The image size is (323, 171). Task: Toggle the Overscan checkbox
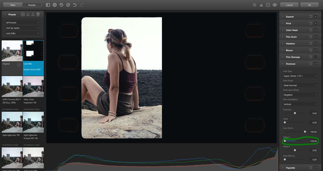(x=316, y=64)
